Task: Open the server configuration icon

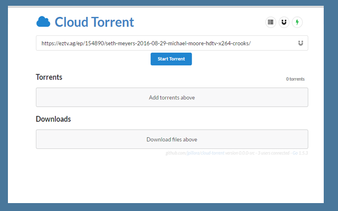Action: click(270, 22)
